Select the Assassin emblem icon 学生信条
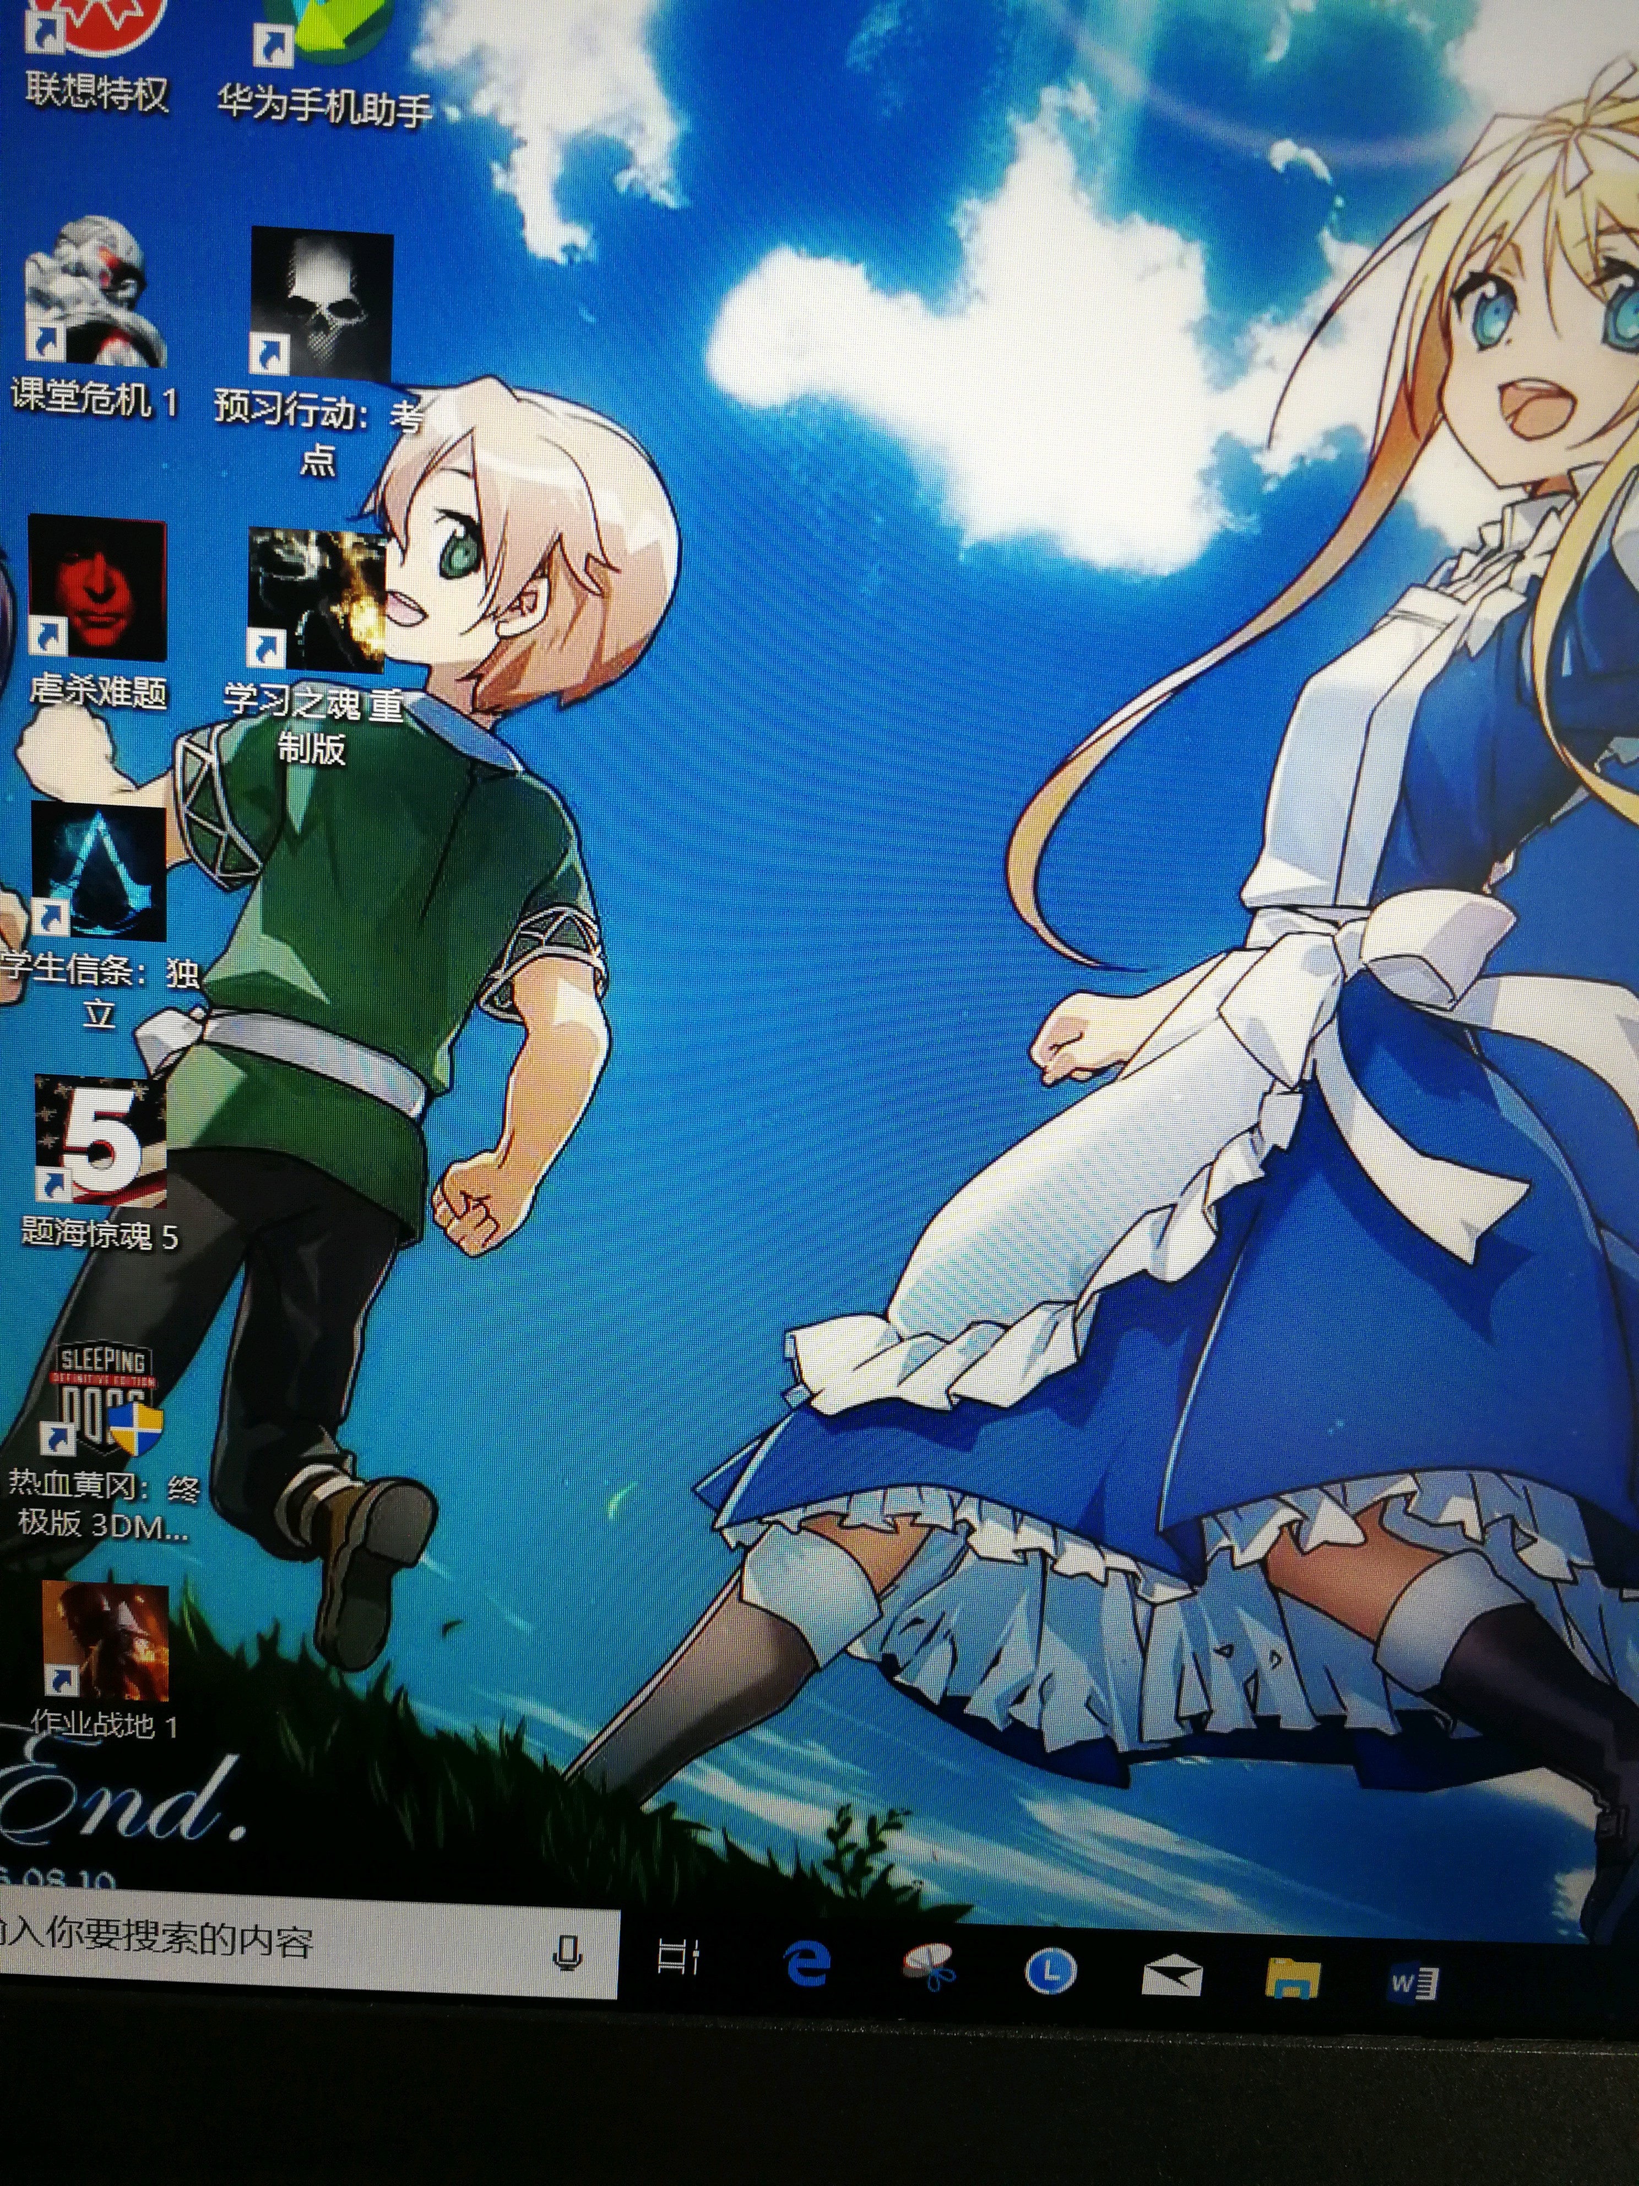1639x2186 pixels. [x=99, y=872]
